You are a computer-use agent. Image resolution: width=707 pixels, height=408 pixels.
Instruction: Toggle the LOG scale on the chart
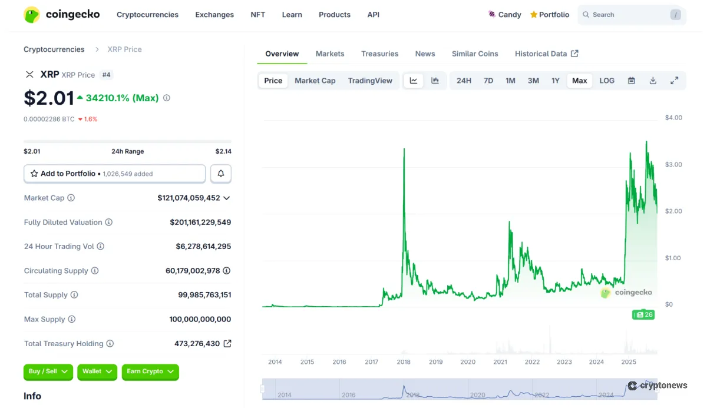tap(607, 81)
